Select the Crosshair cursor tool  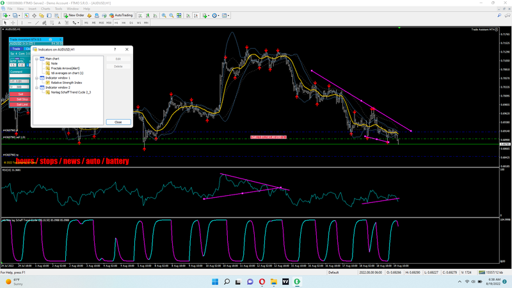(13, 22)
